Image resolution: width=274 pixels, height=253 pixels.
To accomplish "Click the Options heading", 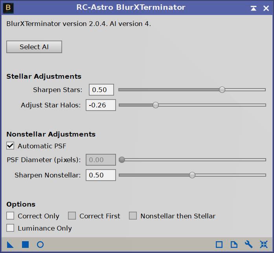I will [x=21, y=204].
